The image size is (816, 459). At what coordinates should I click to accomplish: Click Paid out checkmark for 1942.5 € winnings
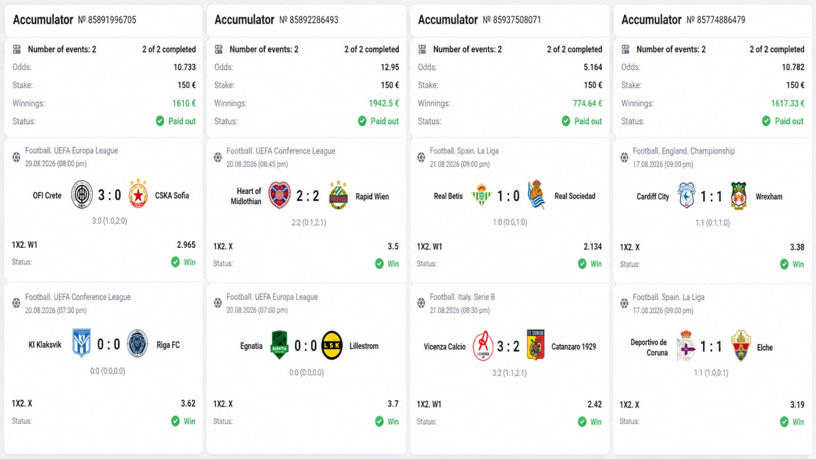pos(362,121)
